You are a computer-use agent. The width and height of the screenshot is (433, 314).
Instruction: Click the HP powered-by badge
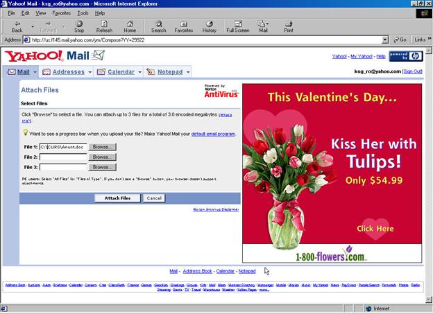click(x=406, y=56)
